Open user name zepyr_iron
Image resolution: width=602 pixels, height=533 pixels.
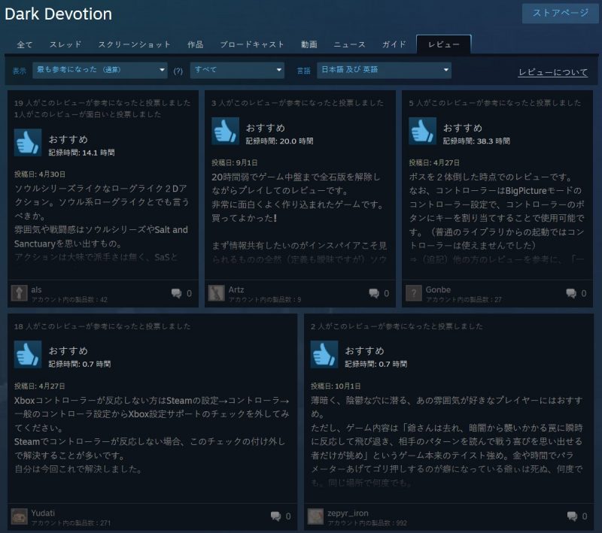point(348,513)
